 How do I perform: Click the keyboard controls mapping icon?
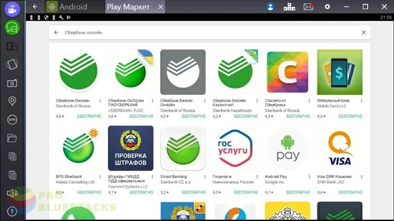(289, 7)
